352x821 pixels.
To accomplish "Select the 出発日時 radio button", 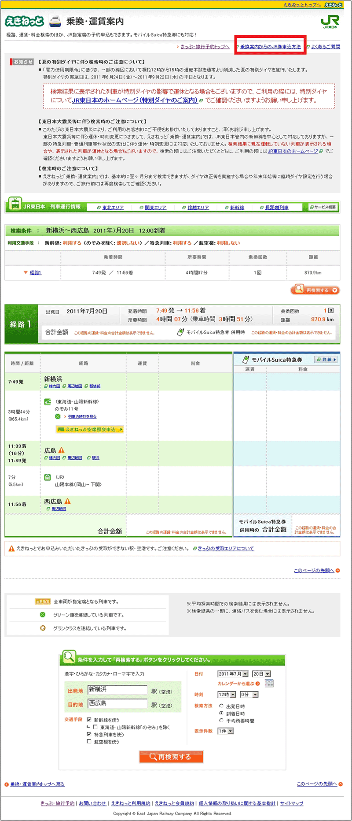I will 221,706.
